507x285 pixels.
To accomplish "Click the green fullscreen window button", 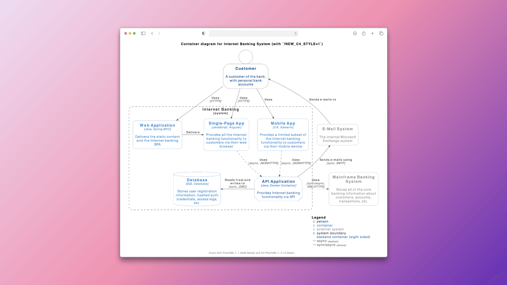I will pyautogui.click(x=134, y=34).
